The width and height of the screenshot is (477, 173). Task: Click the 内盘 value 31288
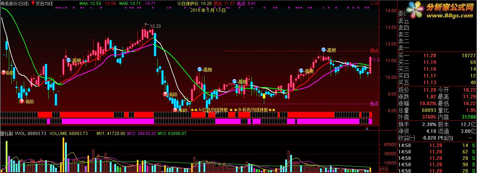[468, 117]
